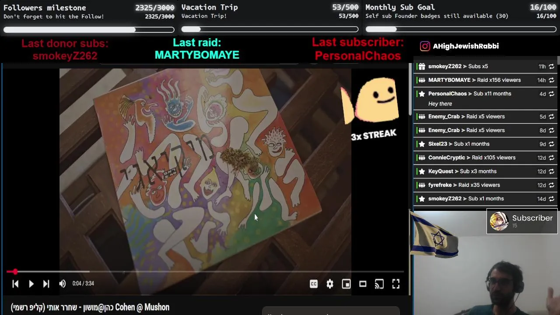Select ConnieCryptic Raid x105 viewers row
This screenshot has height=315, width=560.
pyautogui.click(x=484, y=157)
